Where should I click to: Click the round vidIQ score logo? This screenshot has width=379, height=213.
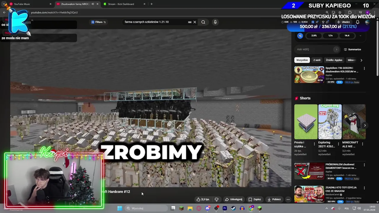pos(300,35)
